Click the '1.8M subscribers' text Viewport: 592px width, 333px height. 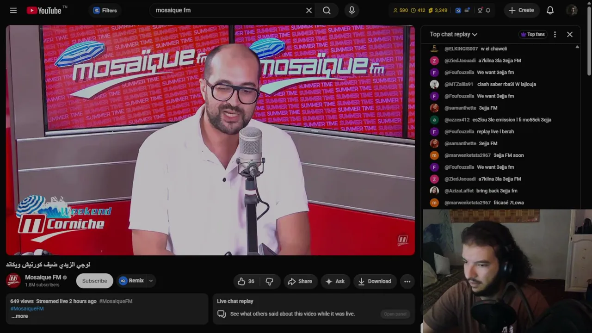42,285
